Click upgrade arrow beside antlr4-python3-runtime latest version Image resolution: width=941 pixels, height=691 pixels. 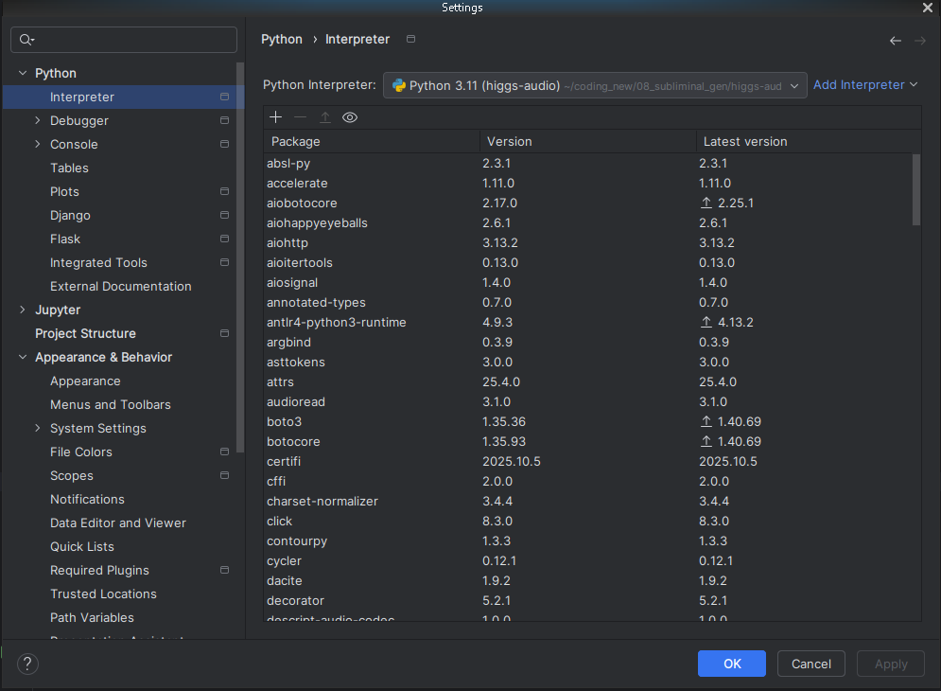[706, 323]
